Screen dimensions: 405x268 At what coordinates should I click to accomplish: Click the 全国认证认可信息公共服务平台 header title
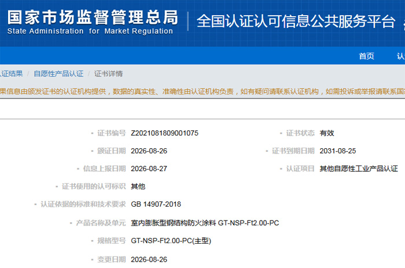tap(296, 21)
